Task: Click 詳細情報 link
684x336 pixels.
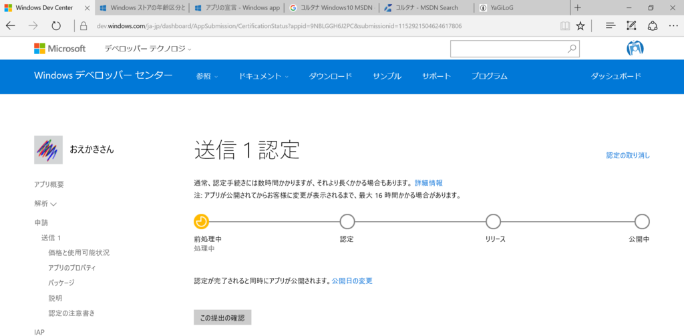Action: coord(428,183)
